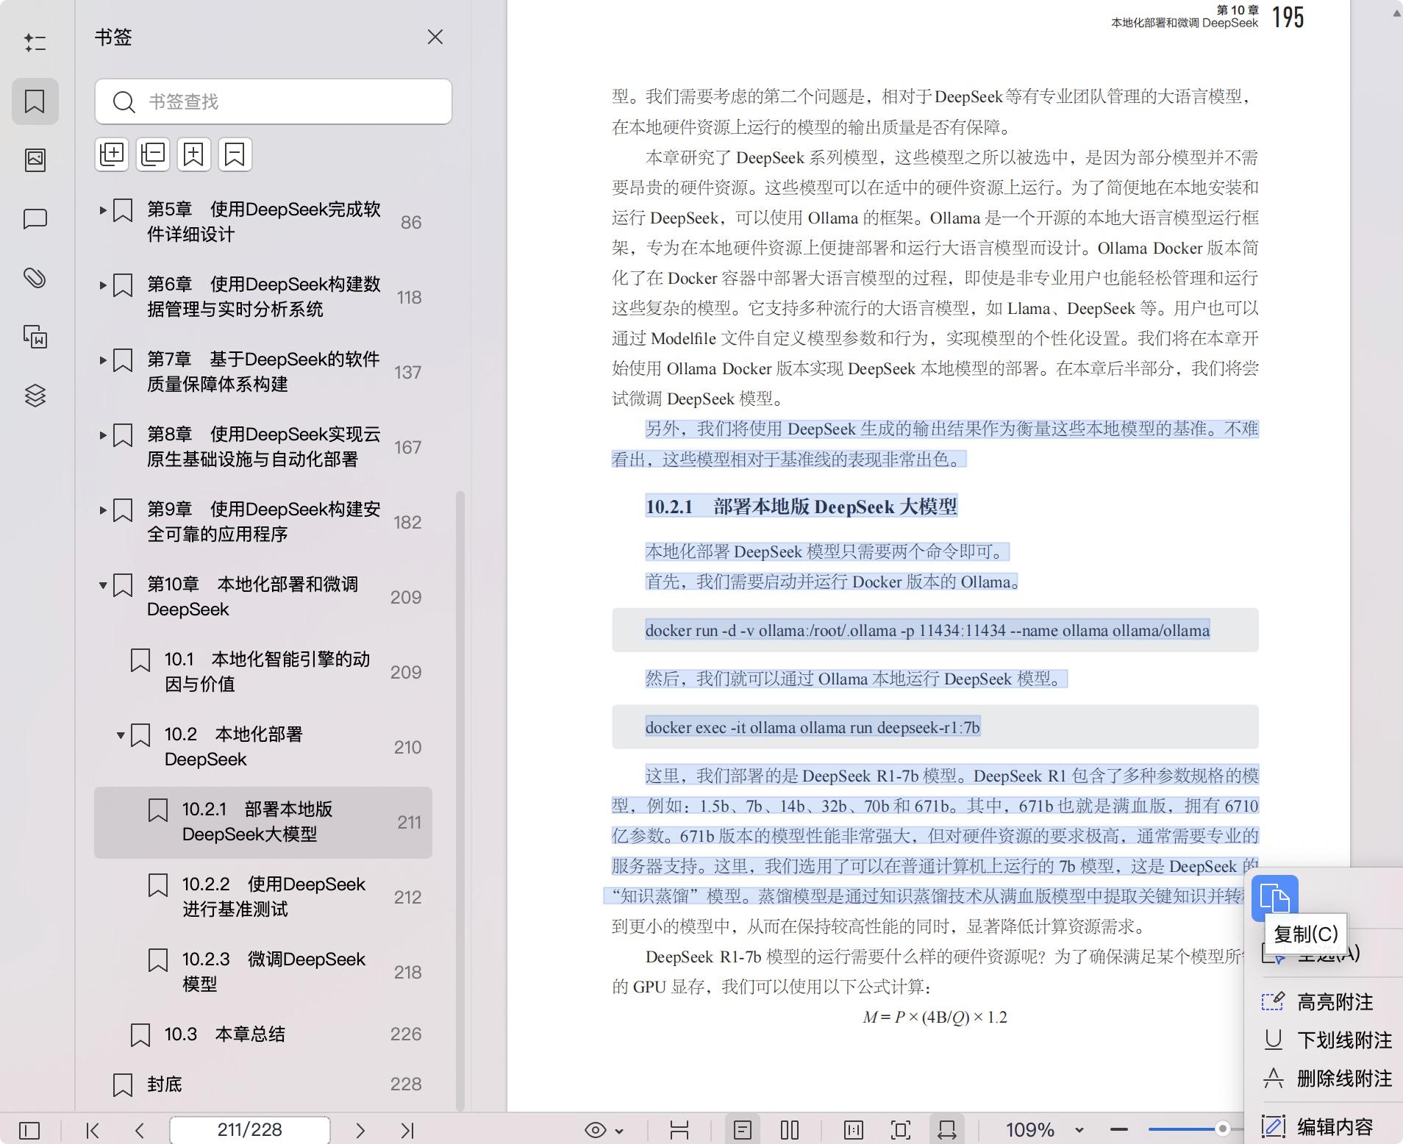The width and height of the screenshot is (1403, 1144).
Task: Go to the next page
Action: 360,1130
